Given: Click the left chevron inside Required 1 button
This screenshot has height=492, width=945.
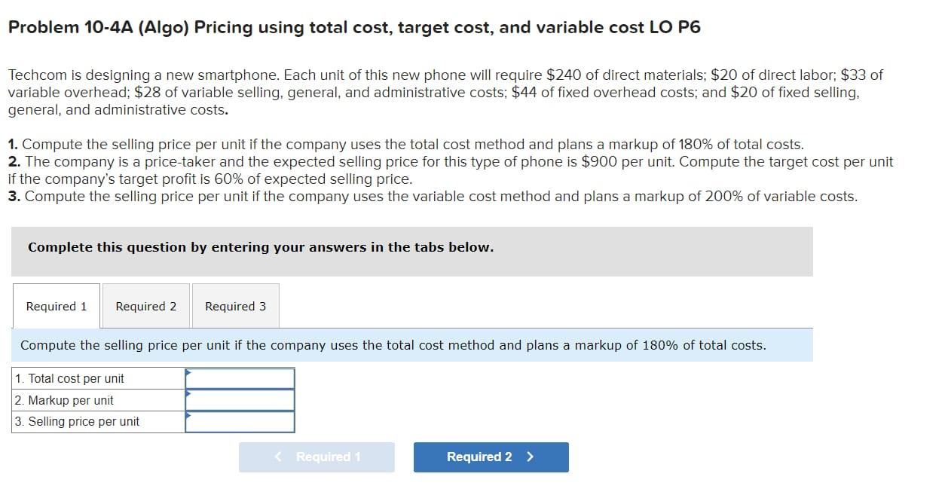Looking at the screenshot, I should [278, 457].
